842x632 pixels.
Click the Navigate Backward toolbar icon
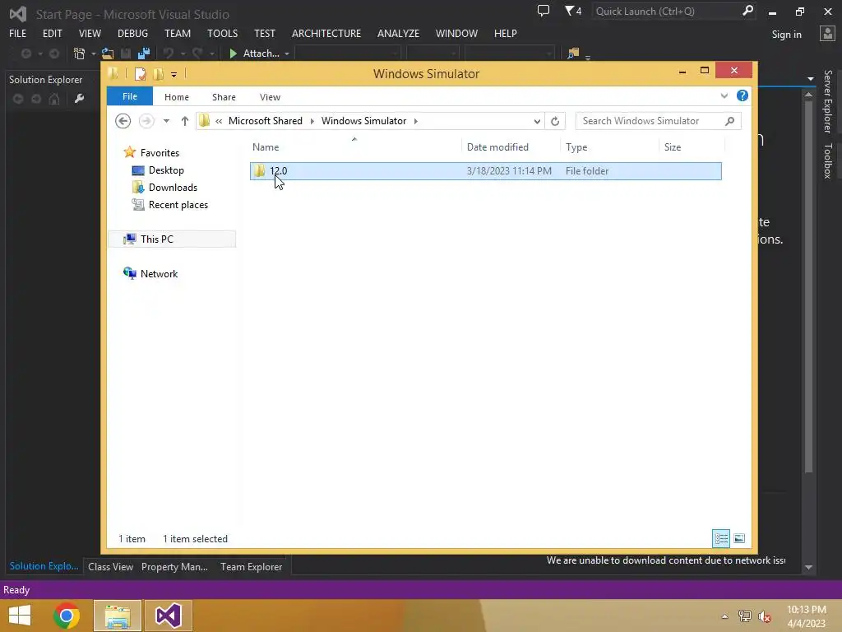point(25,53)
